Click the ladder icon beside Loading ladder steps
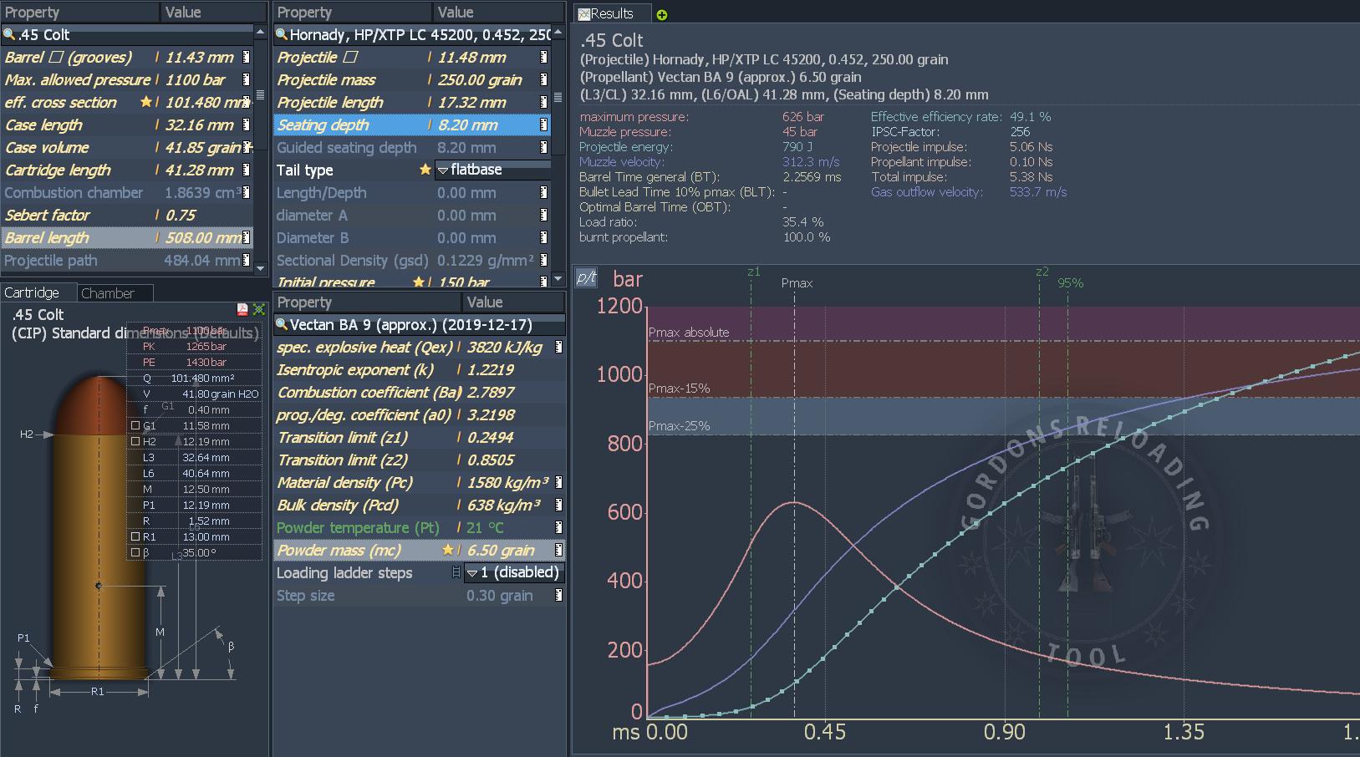 click(456, 572)
